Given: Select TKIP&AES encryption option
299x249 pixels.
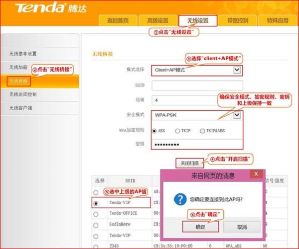Looking at the screenshot, I should point(202,131).
